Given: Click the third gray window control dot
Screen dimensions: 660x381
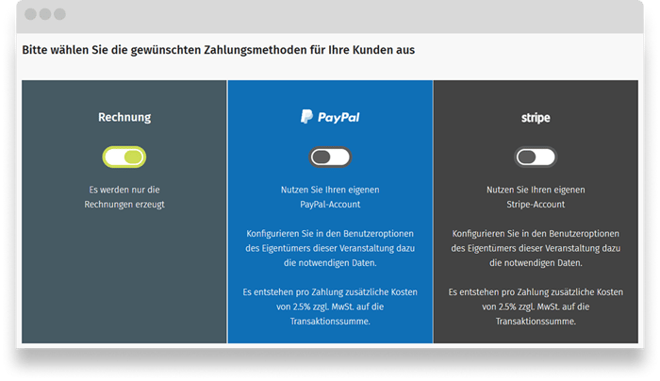Looking at the screenshot, I should pyautogui.click(x=59, y=14).
